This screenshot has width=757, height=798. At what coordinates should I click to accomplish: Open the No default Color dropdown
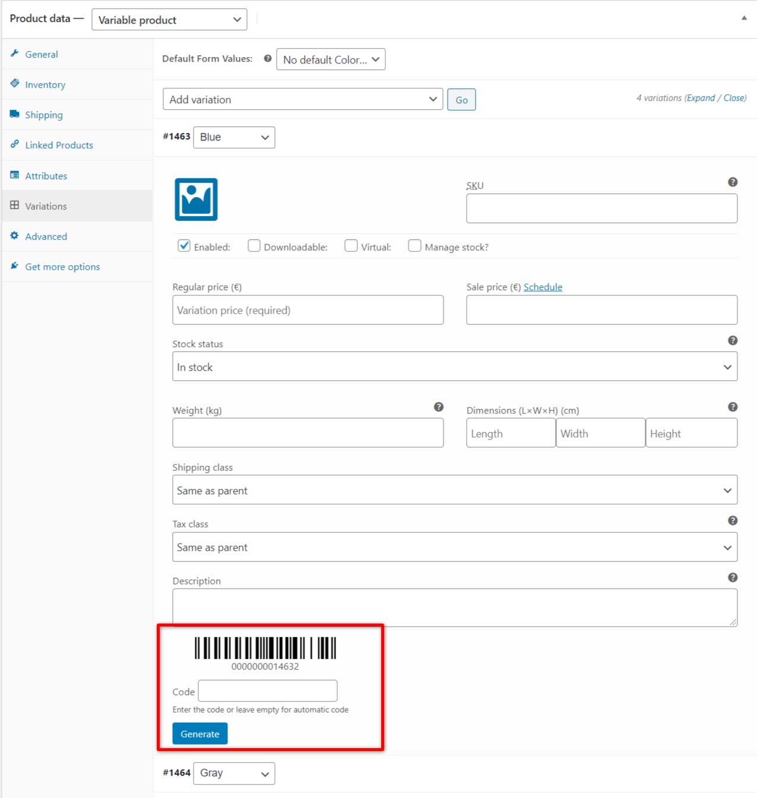pyautogui.click(x=331, y=59)
